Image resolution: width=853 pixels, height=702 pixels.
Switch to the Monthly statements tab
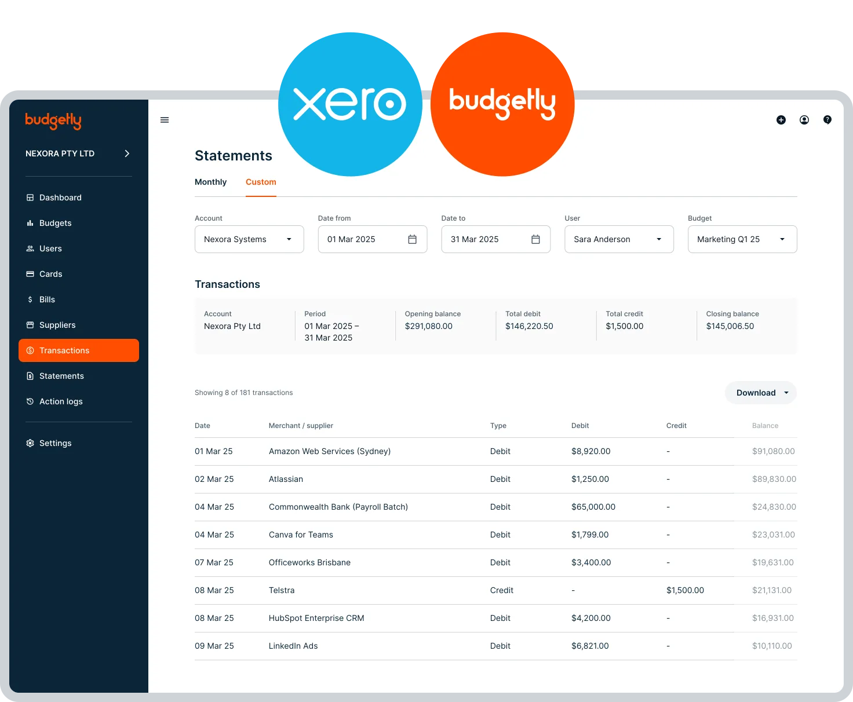click(210, 182)
